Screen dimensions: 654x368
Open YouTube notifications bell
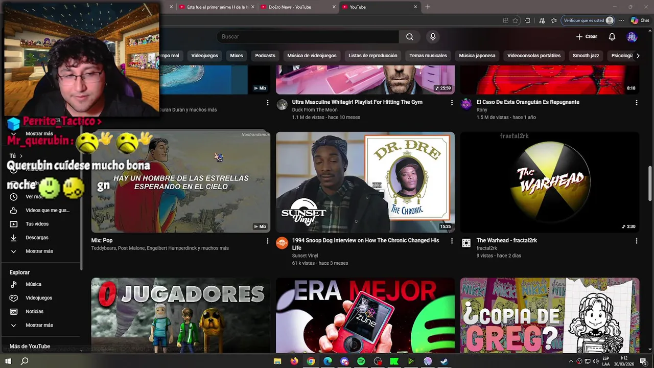point(612,37)
